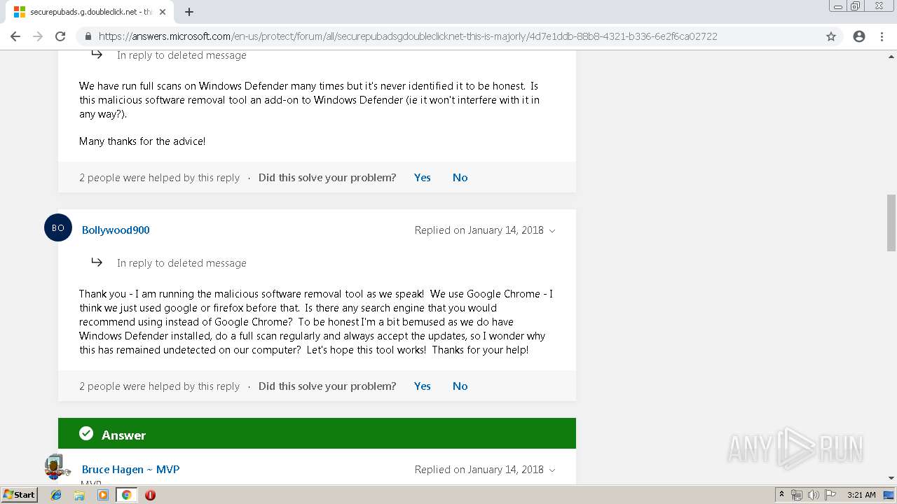Click No on the first reply's solve prompt
897x504 pixels.
coord(460,178)
